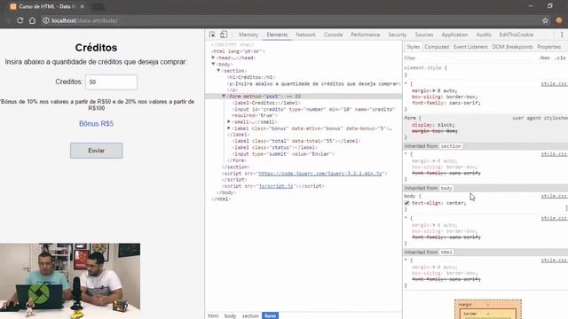Click the webcam video thumbnail
This screenshot has height=319, width=568.
click(x=70, y=281)
